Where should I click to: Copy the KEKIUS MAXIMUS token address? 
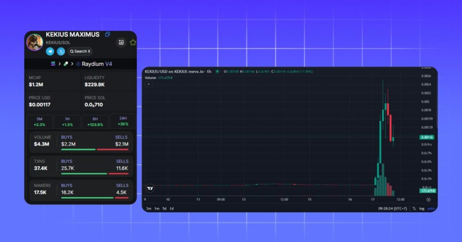click(107, 34)
